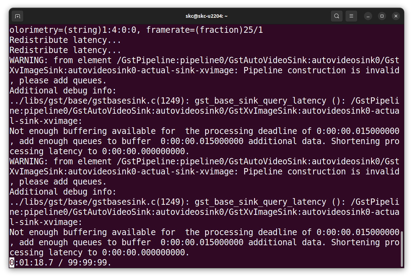
Task: Minimize the terminal window
Action: click(368, 16)
